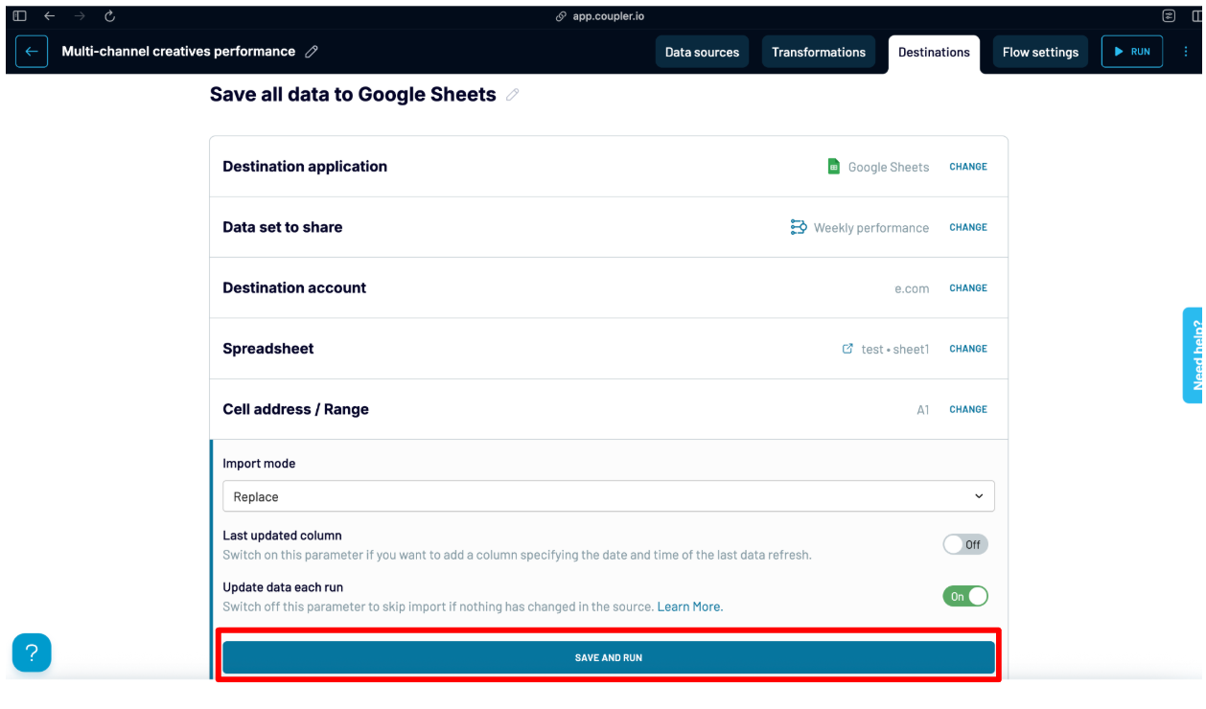This screenshot has height=709, width=1206.
Task: Click the Run button in header
Action: 1131,52
